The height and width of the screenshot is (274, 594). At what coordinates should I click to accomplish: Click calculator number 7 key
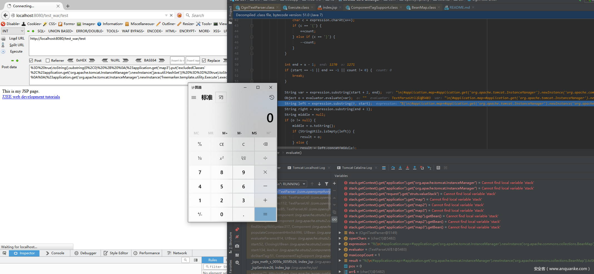(200, 172)
